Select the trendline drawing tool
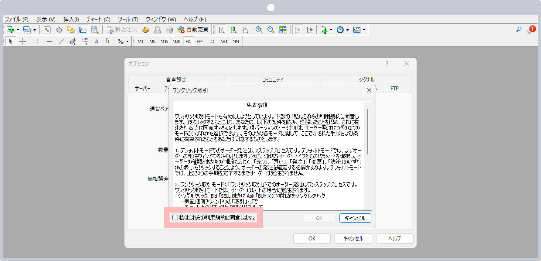This screenshot has width=541, height=261. click(x=61, y=41)
